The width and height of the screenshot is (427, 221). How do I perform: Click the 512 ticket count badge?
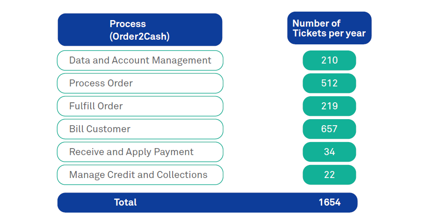[x=329, y=83]
